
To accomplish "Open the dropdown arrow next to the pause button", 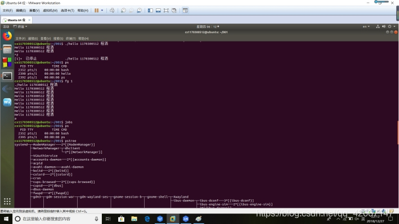I will coord(102,11).
